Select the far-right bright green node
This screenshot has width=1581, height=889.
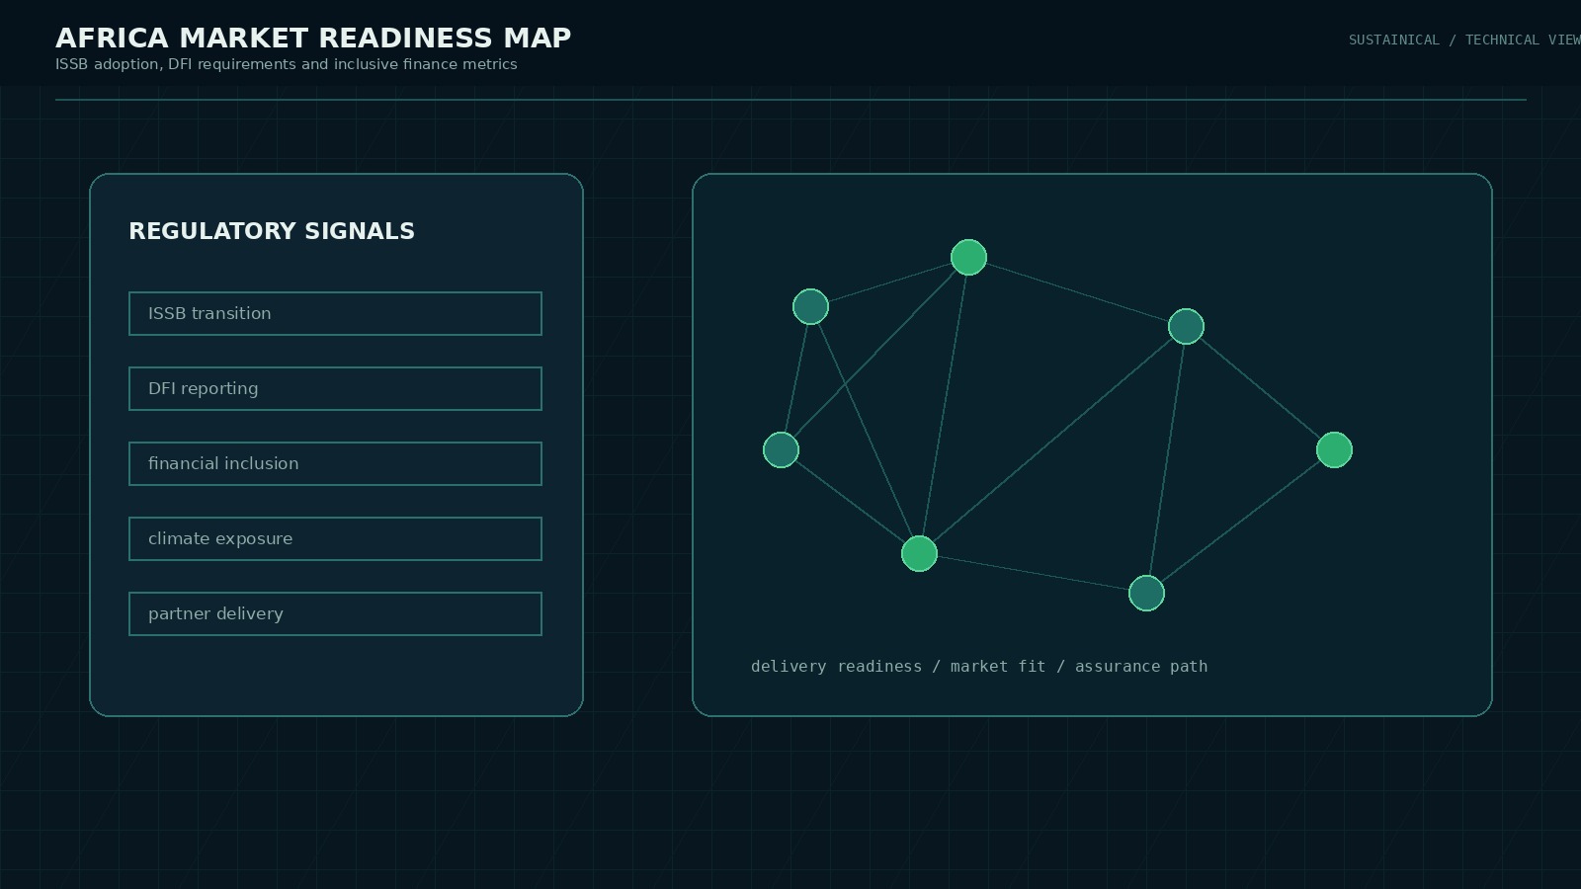(1334, 449)
